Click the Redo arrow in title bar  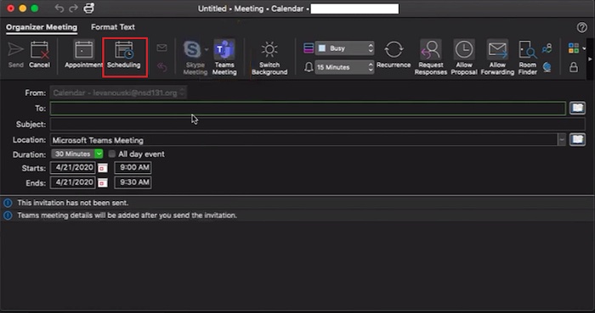[74, 8]
